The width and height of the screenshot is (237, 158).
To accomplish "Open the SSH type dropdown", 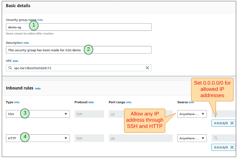I will tap(66, 114).
